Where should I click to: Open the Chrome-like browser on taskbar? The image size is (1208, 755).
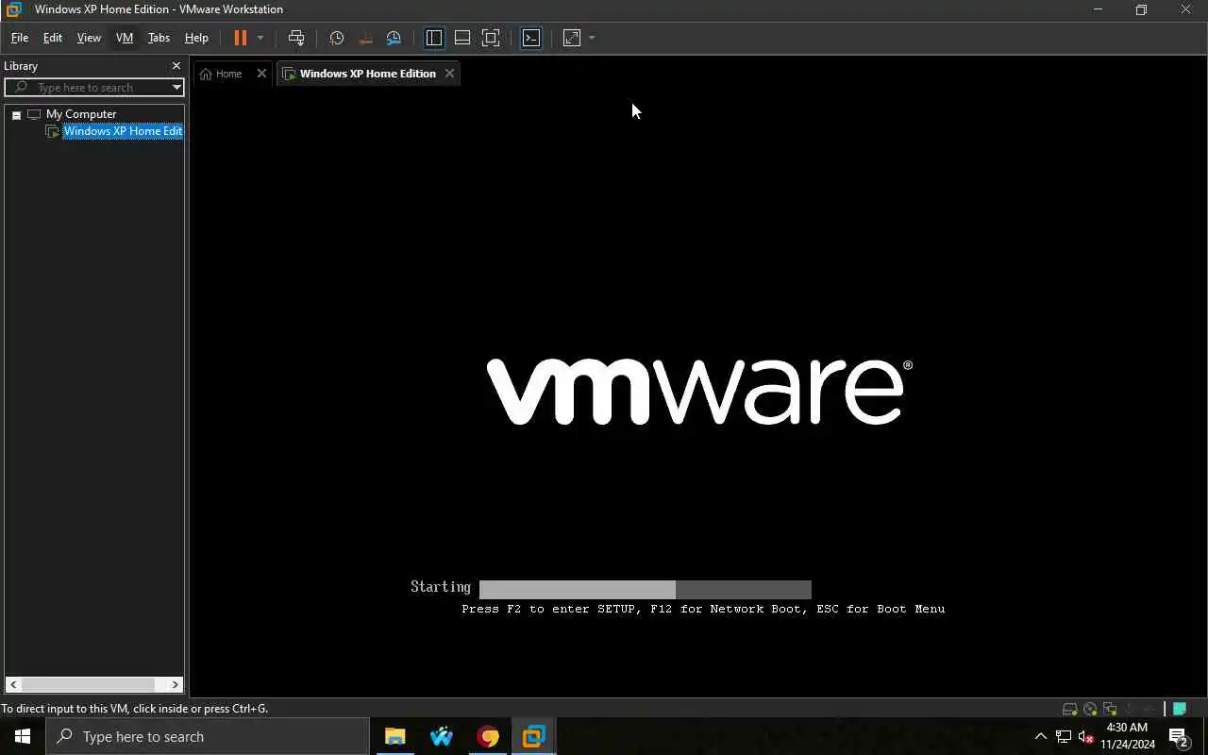click(x=487, y=736)
